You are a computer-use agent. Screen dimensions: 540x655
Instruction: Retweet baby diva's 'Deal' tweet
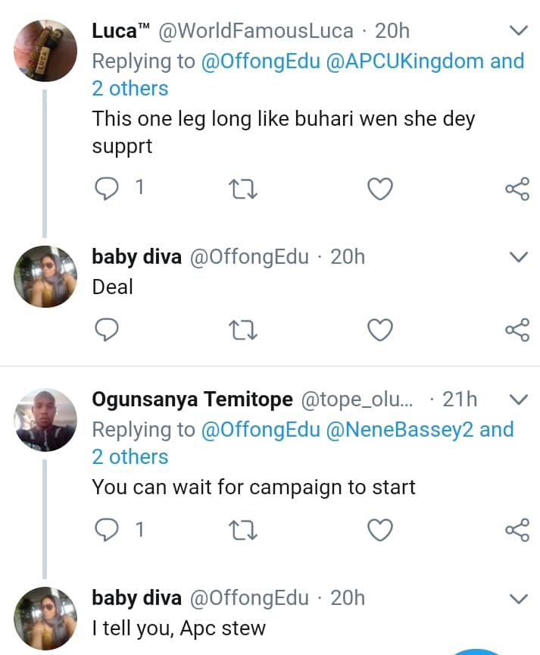point(245,330)
